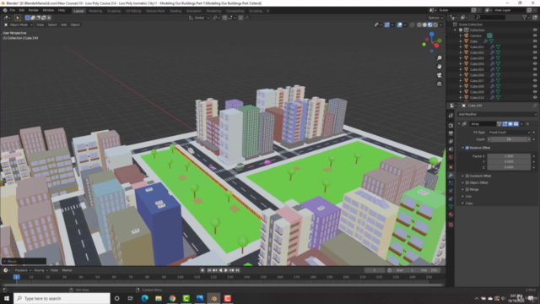Hide Cube.005 using its eye icon
Viewport: 540px width, 304px height.
pyautogui.click(x=535, y=69)
